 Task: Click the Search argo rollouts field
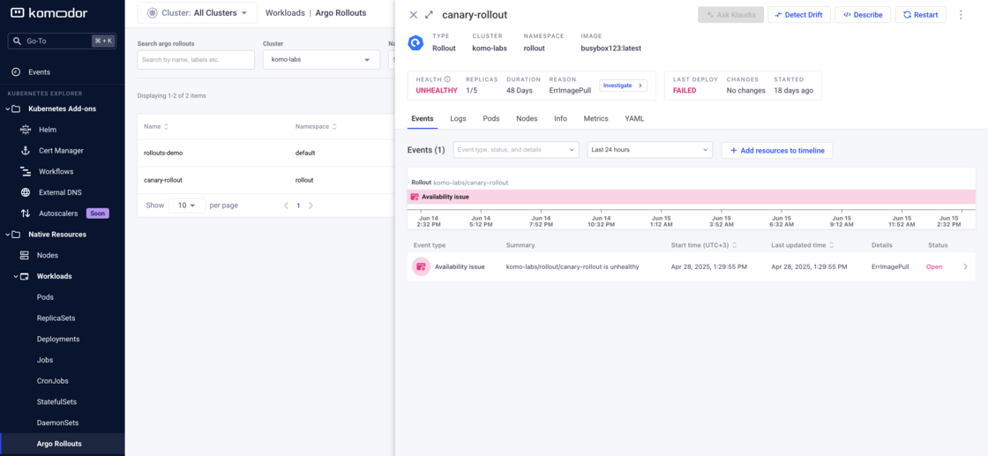196,60
